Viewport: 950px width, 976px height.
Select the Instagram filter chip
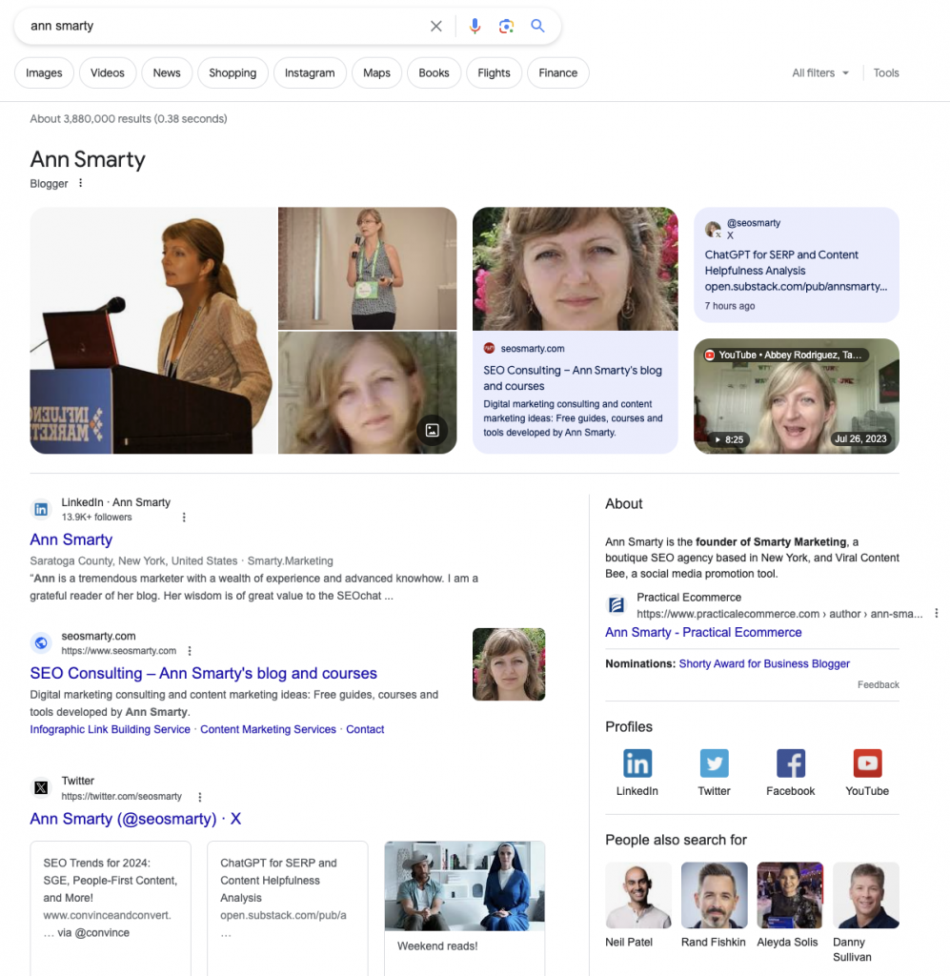[310, 72]
